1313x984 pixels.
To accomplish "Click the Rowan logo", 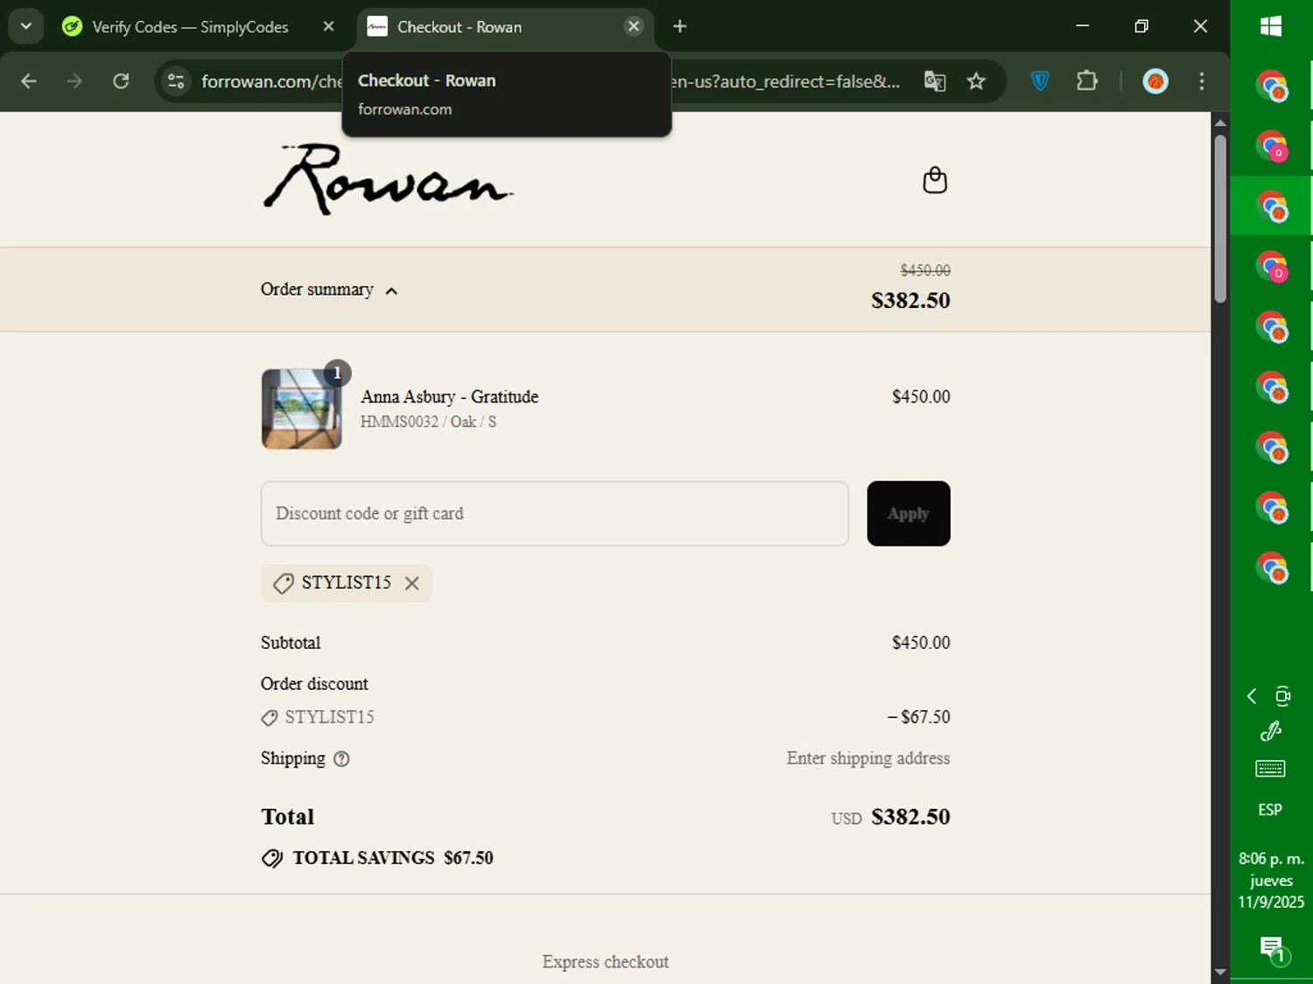I will point(388,179).
